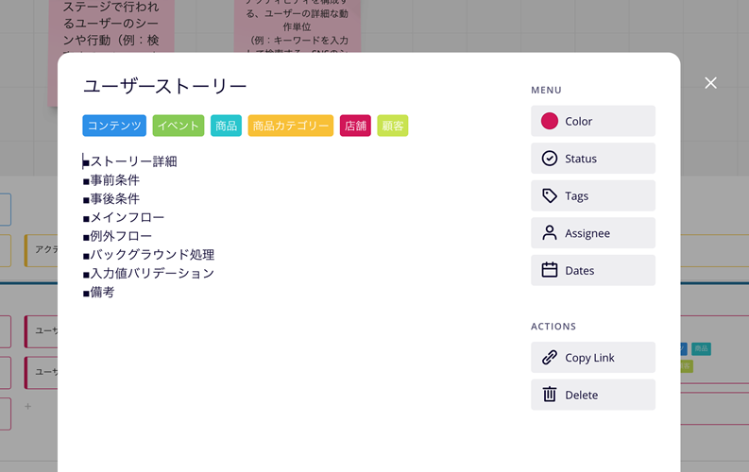The height and width of the screenshot is (472, 749).
Task: Click the pink Color circle swatch
Action: click(550, 121)
